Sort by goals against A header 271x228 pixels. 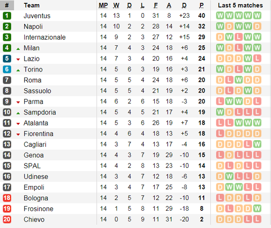tap(169, 5)
